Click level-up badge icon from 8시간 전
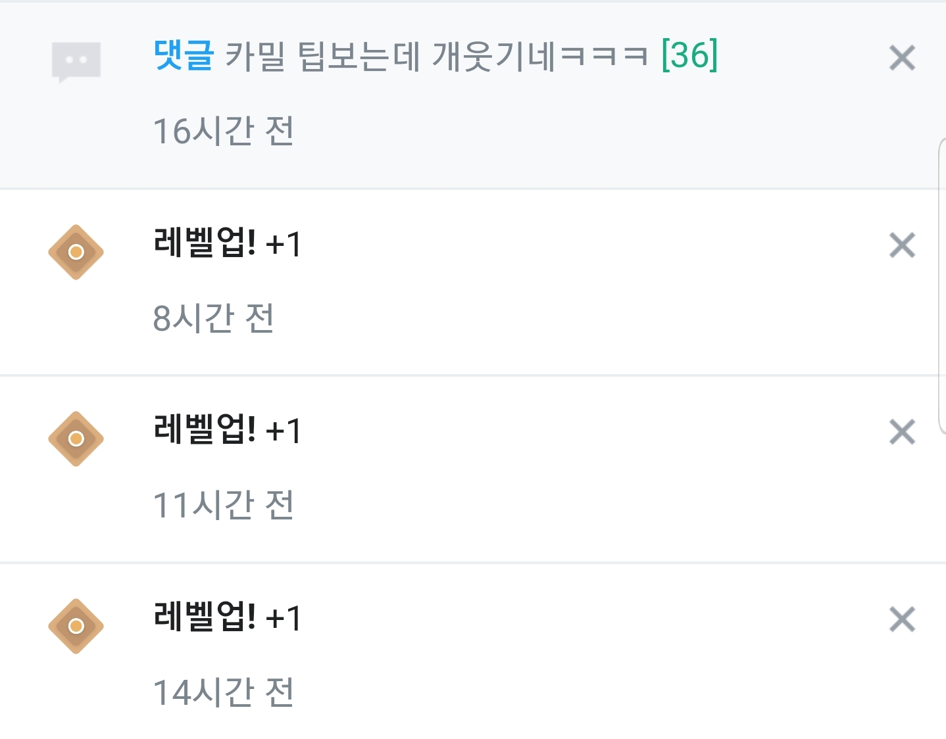The height and width of the screenshot is (739, 946). tap(76, 252)
